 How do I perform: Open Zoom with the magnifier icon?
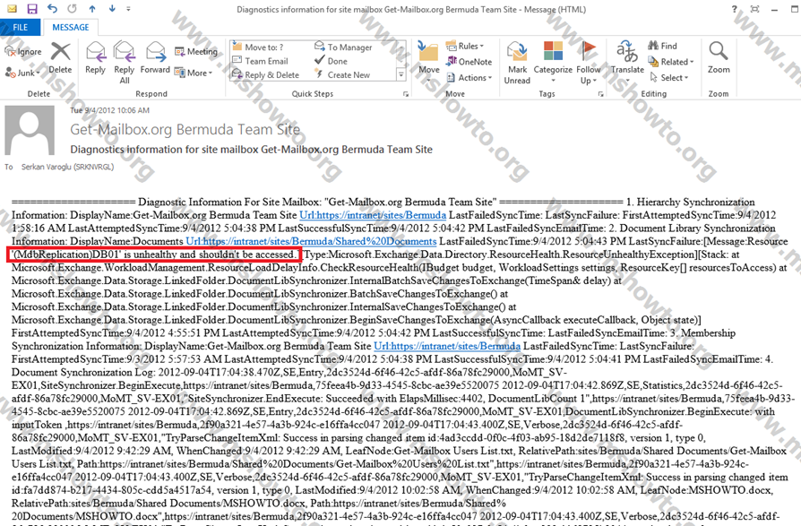click(x=719, y=57)
